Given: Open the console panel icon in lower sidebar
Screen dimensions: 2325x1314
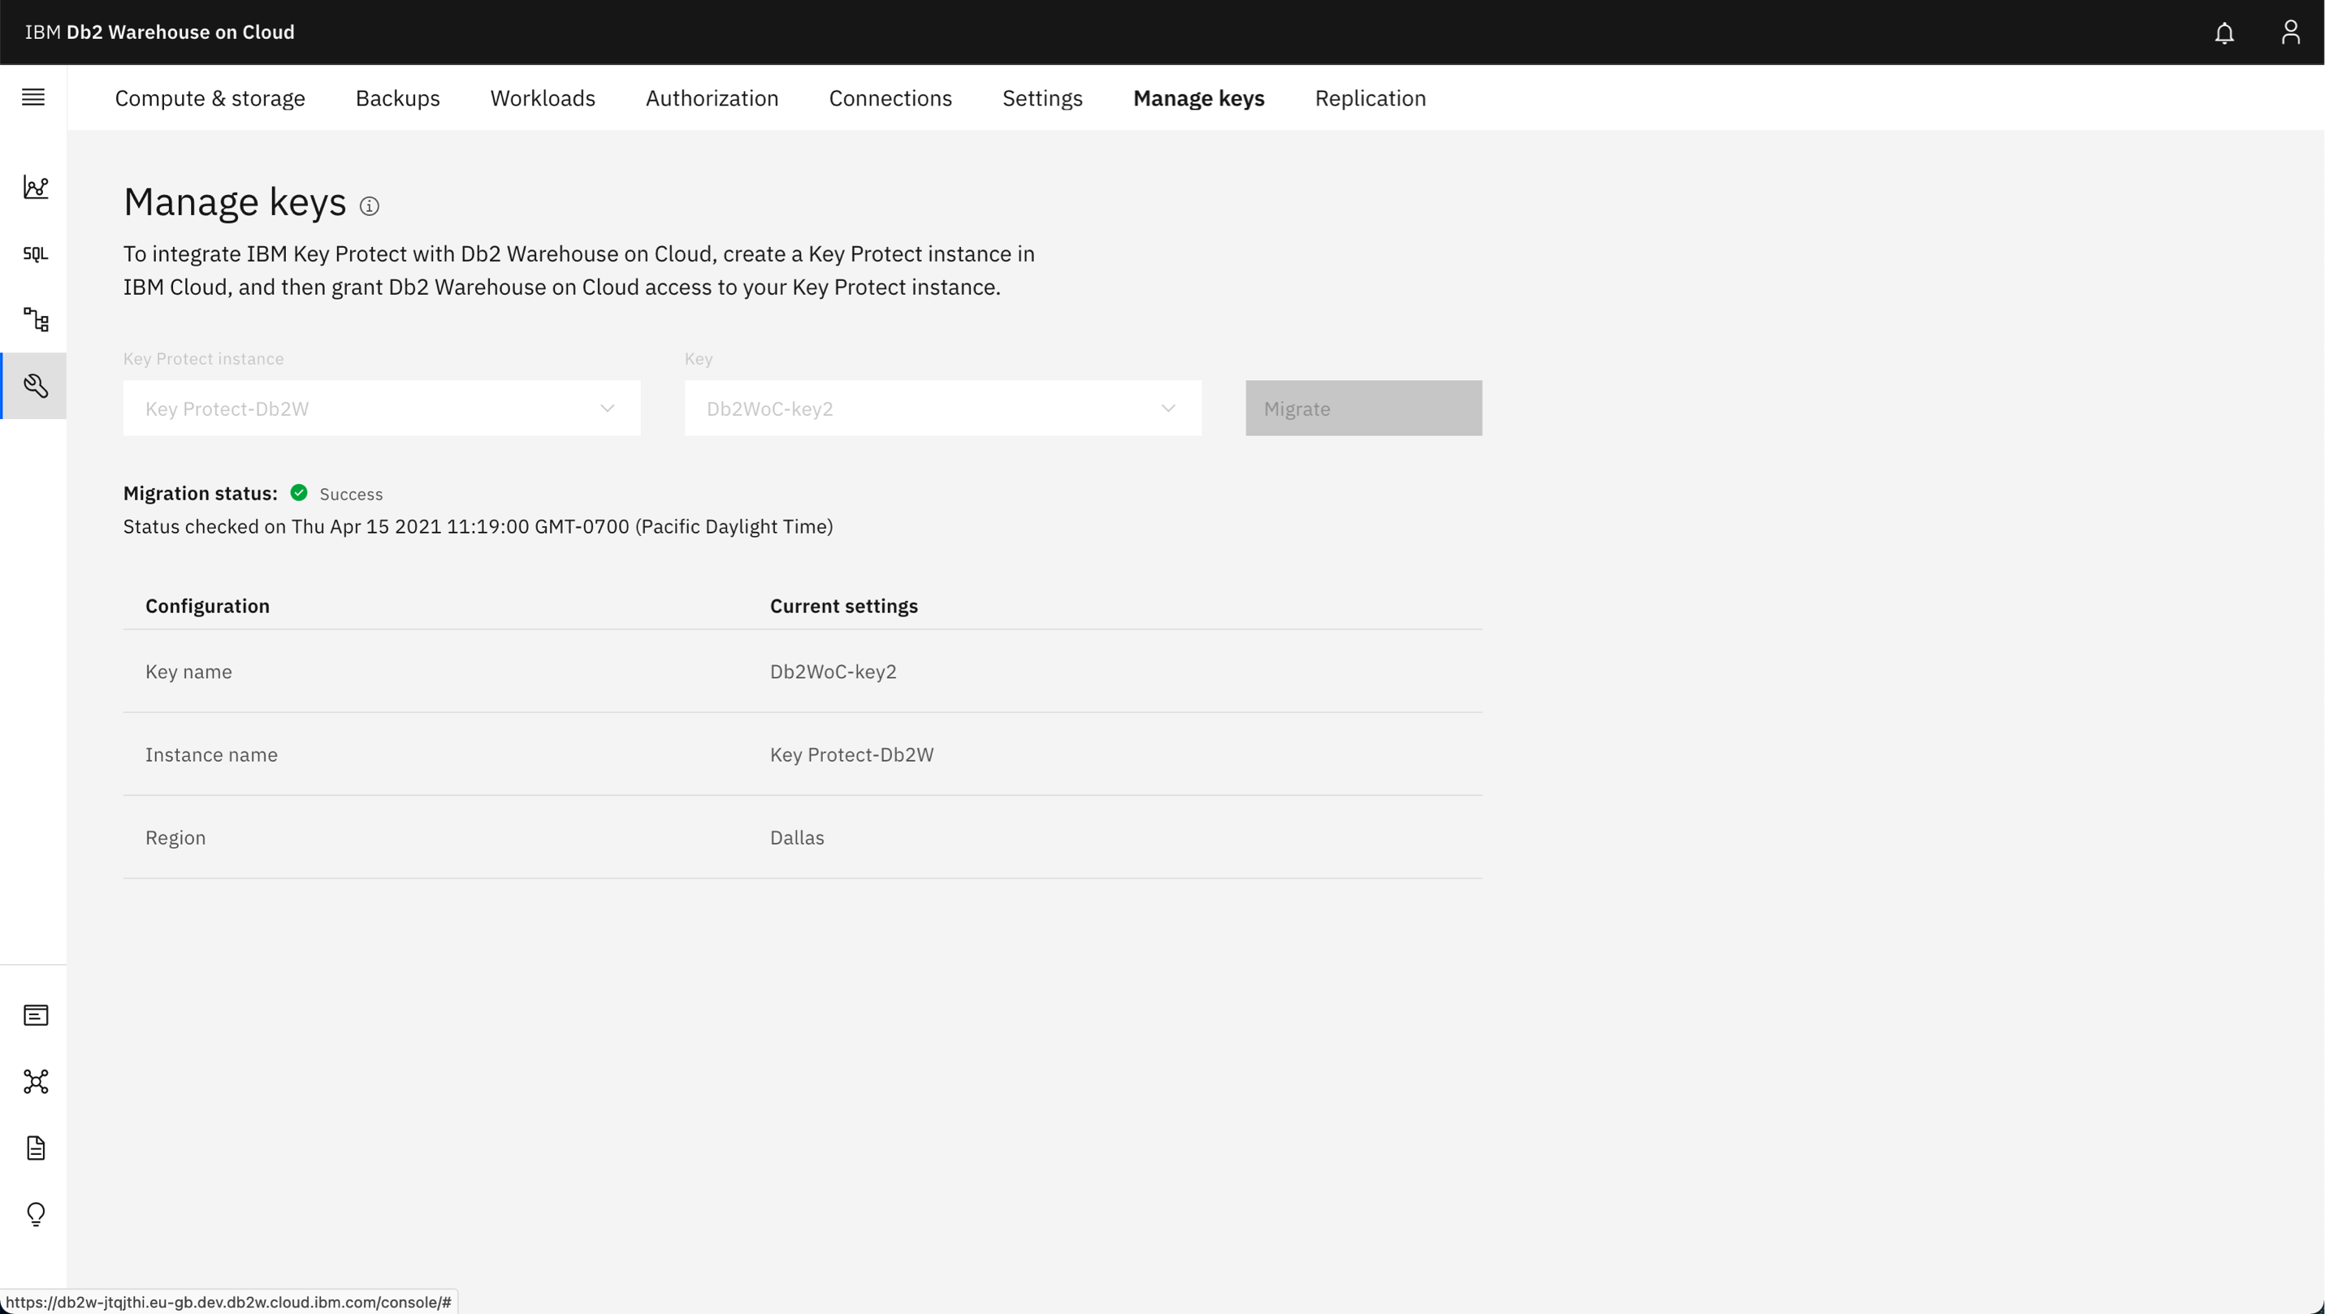Looking at the screenshot, I should click(35, 1015).
